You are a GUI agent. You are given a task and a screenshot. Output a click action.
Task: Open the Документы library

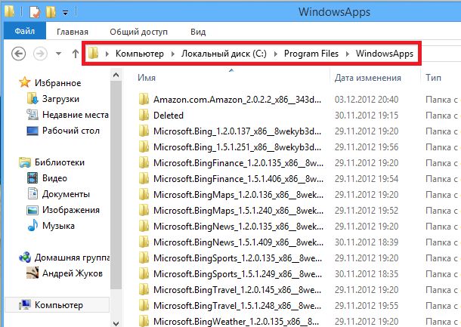(66, 194)
